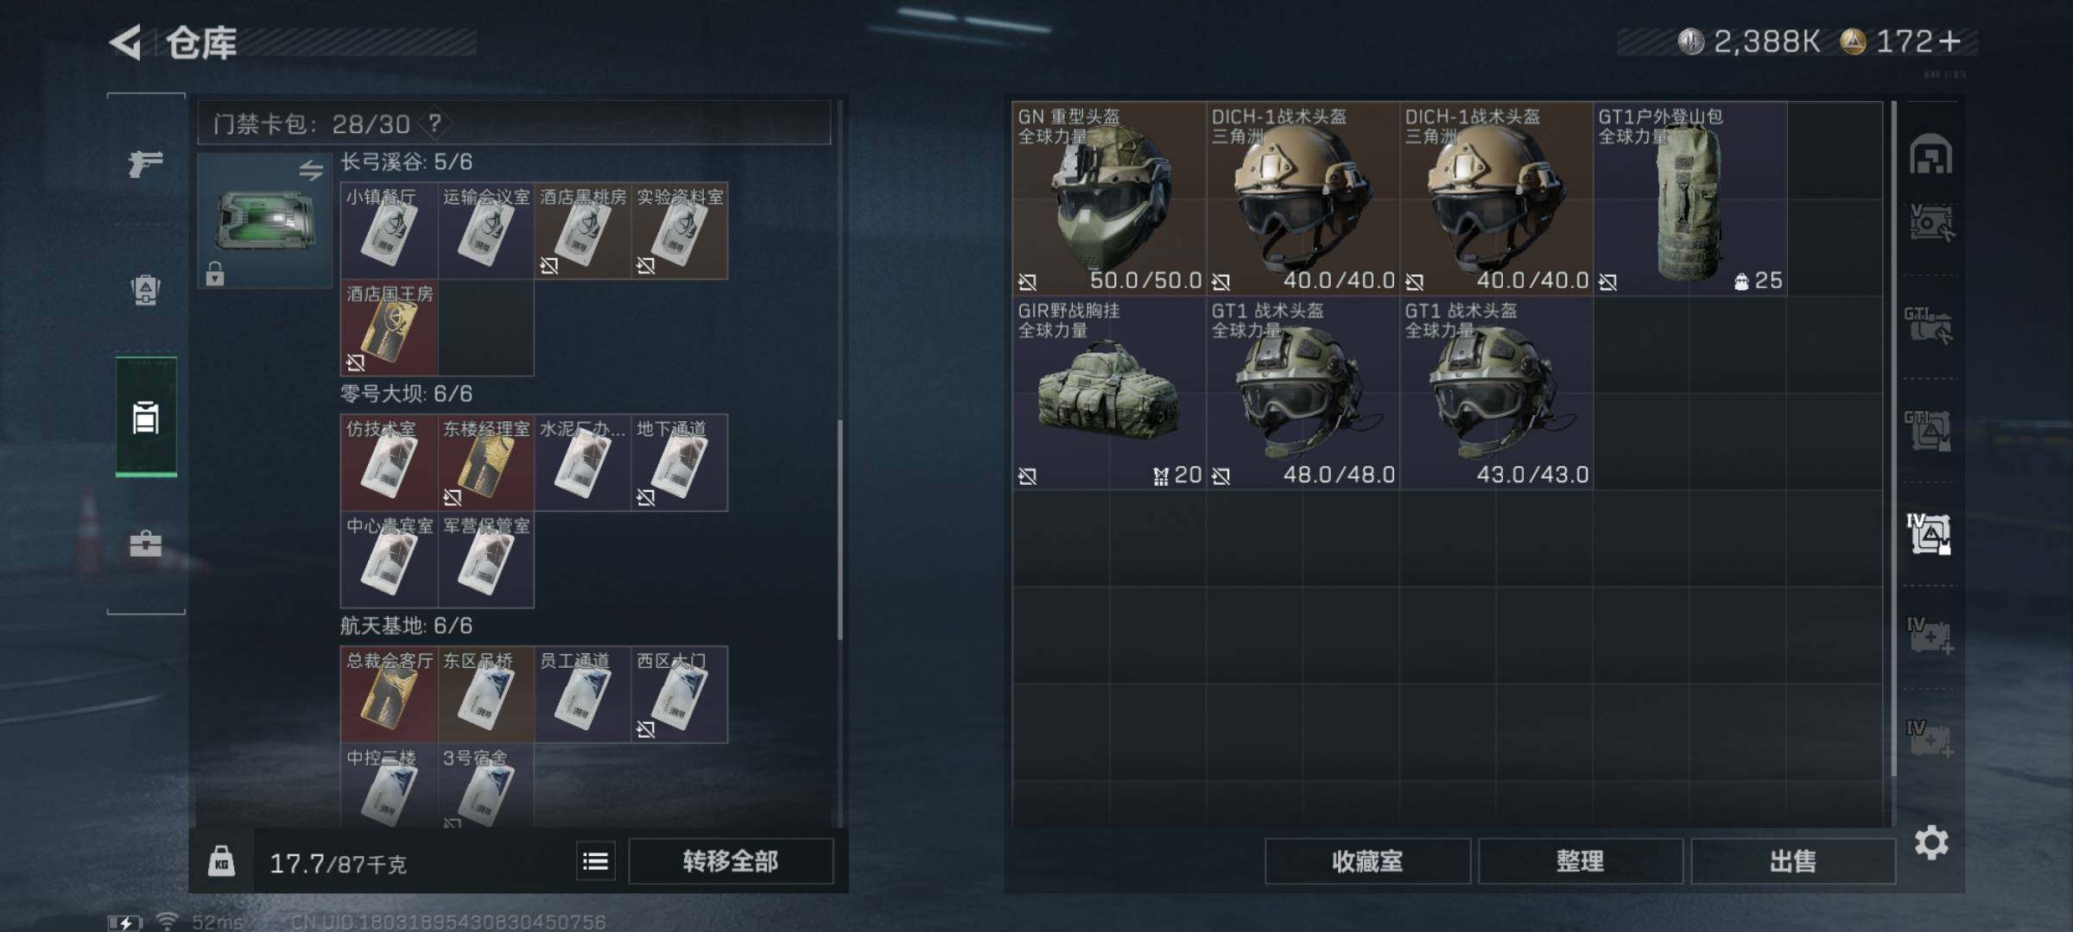Open the list view icon beside 转移全部
2073x932 pixels.
pyautogui.click(x=596, y=861)
